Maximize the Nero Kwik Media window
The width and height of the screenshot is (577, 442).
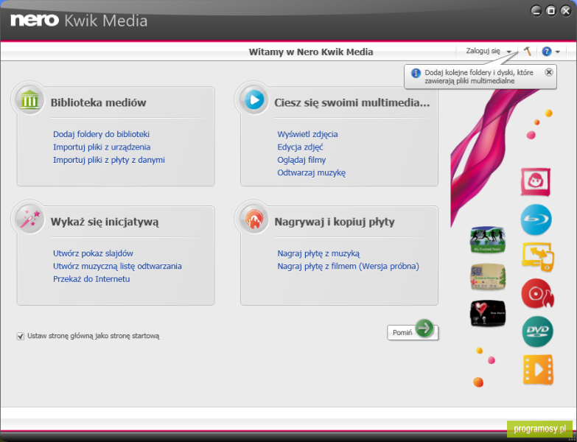pyautogui.click(x=551, y=10)
